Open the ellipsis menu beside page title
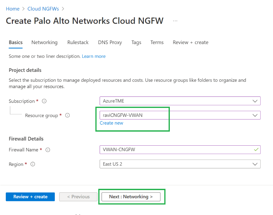 [x=175, y=21]
